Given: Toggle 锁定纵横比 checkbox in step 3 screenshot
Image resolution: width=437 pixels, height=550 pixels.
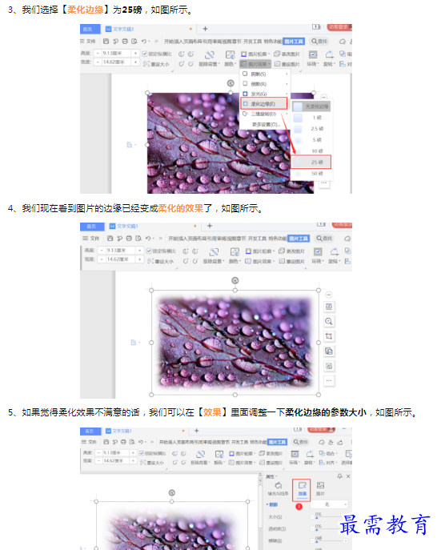Looking at the screenshot, I should tap(145, 54).
